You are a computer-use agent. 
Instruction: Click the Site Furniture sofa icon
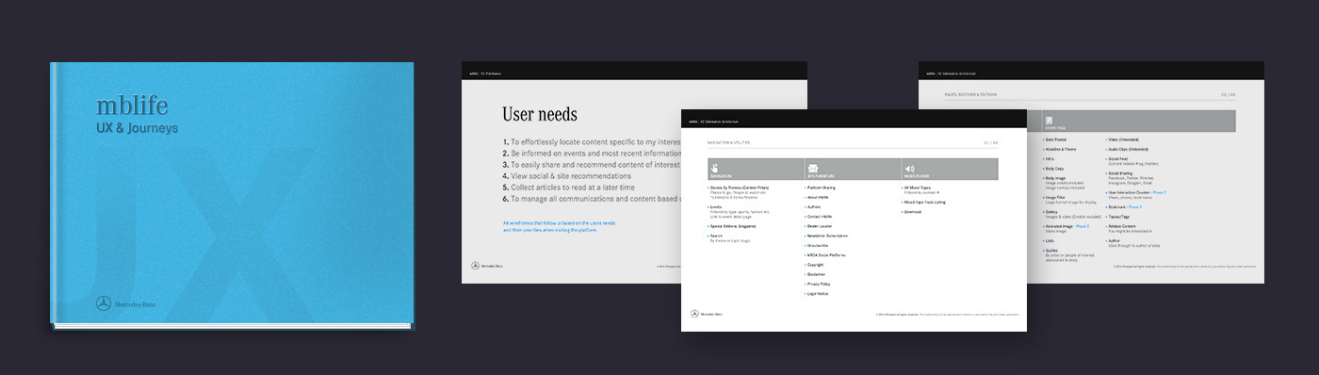pyautogui.click(x=813, y=168)
